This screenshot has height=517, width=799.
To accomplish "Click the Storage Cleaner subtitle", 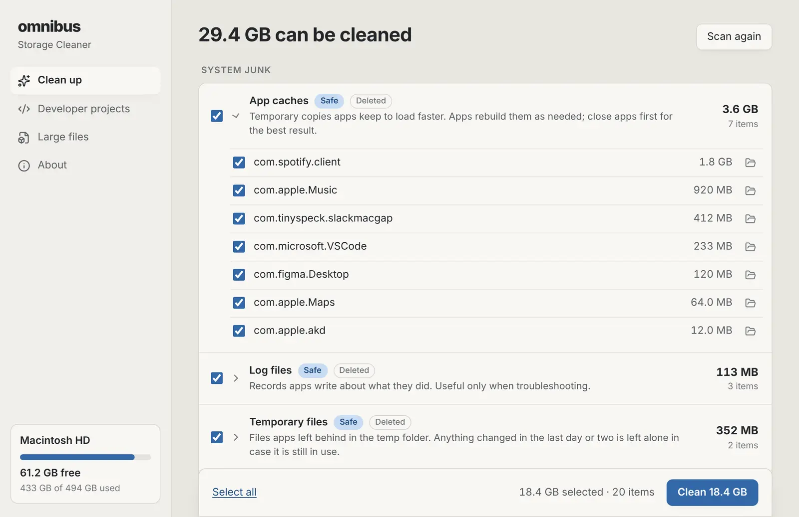I will [x=54, y=45].
